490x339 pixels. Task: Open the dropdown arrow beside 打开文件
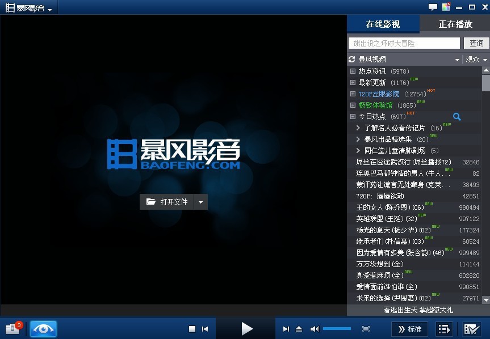[x=200, y=202]
